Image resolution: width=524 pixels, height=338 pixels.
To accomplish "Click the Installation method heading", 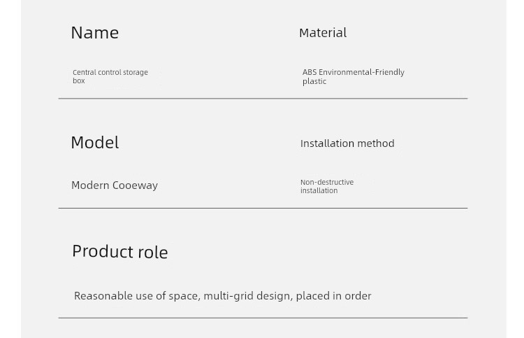I will 347,143.
